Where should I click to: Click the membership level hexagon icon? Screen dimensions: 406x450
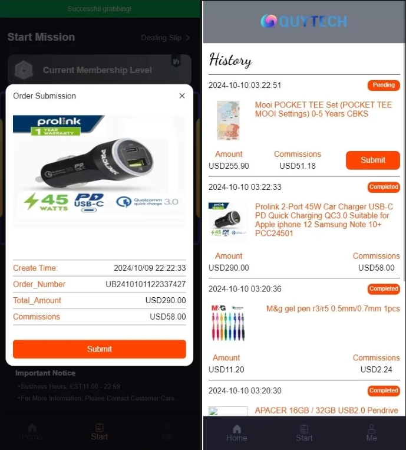pyautogui.click(x=24, y=70)
